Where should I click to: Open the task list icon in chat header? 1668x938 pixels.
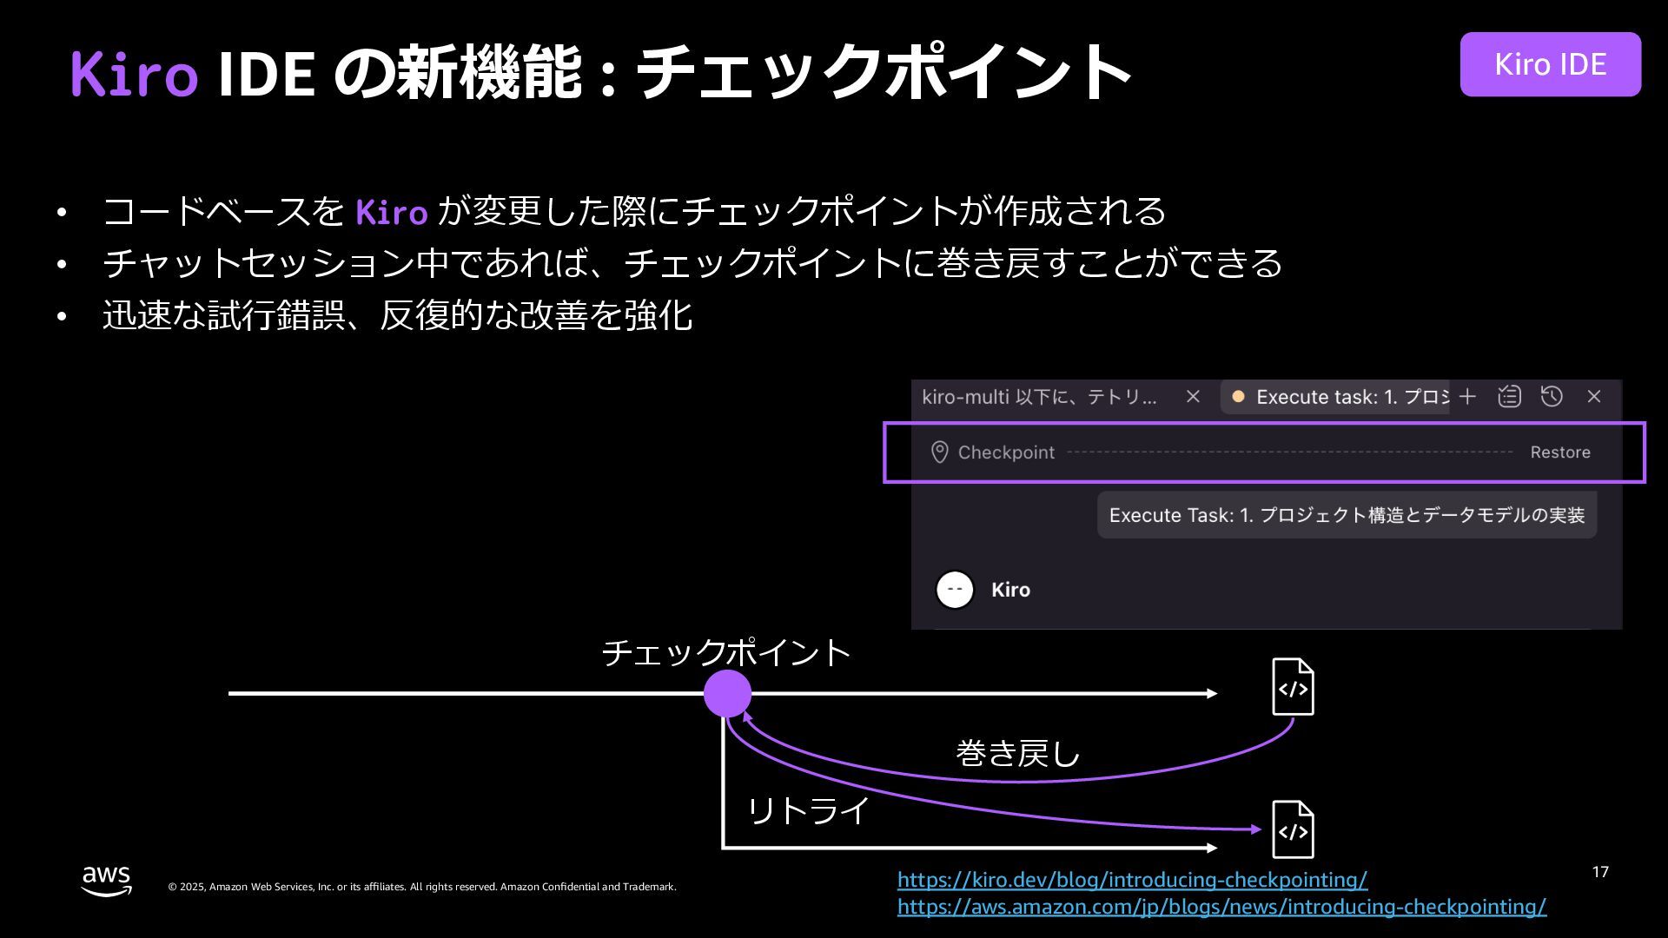pyautogui.click(x=1510, y=397)
